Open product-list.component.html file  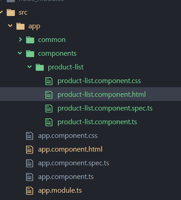pyautogui.click(x=102, y=95)
